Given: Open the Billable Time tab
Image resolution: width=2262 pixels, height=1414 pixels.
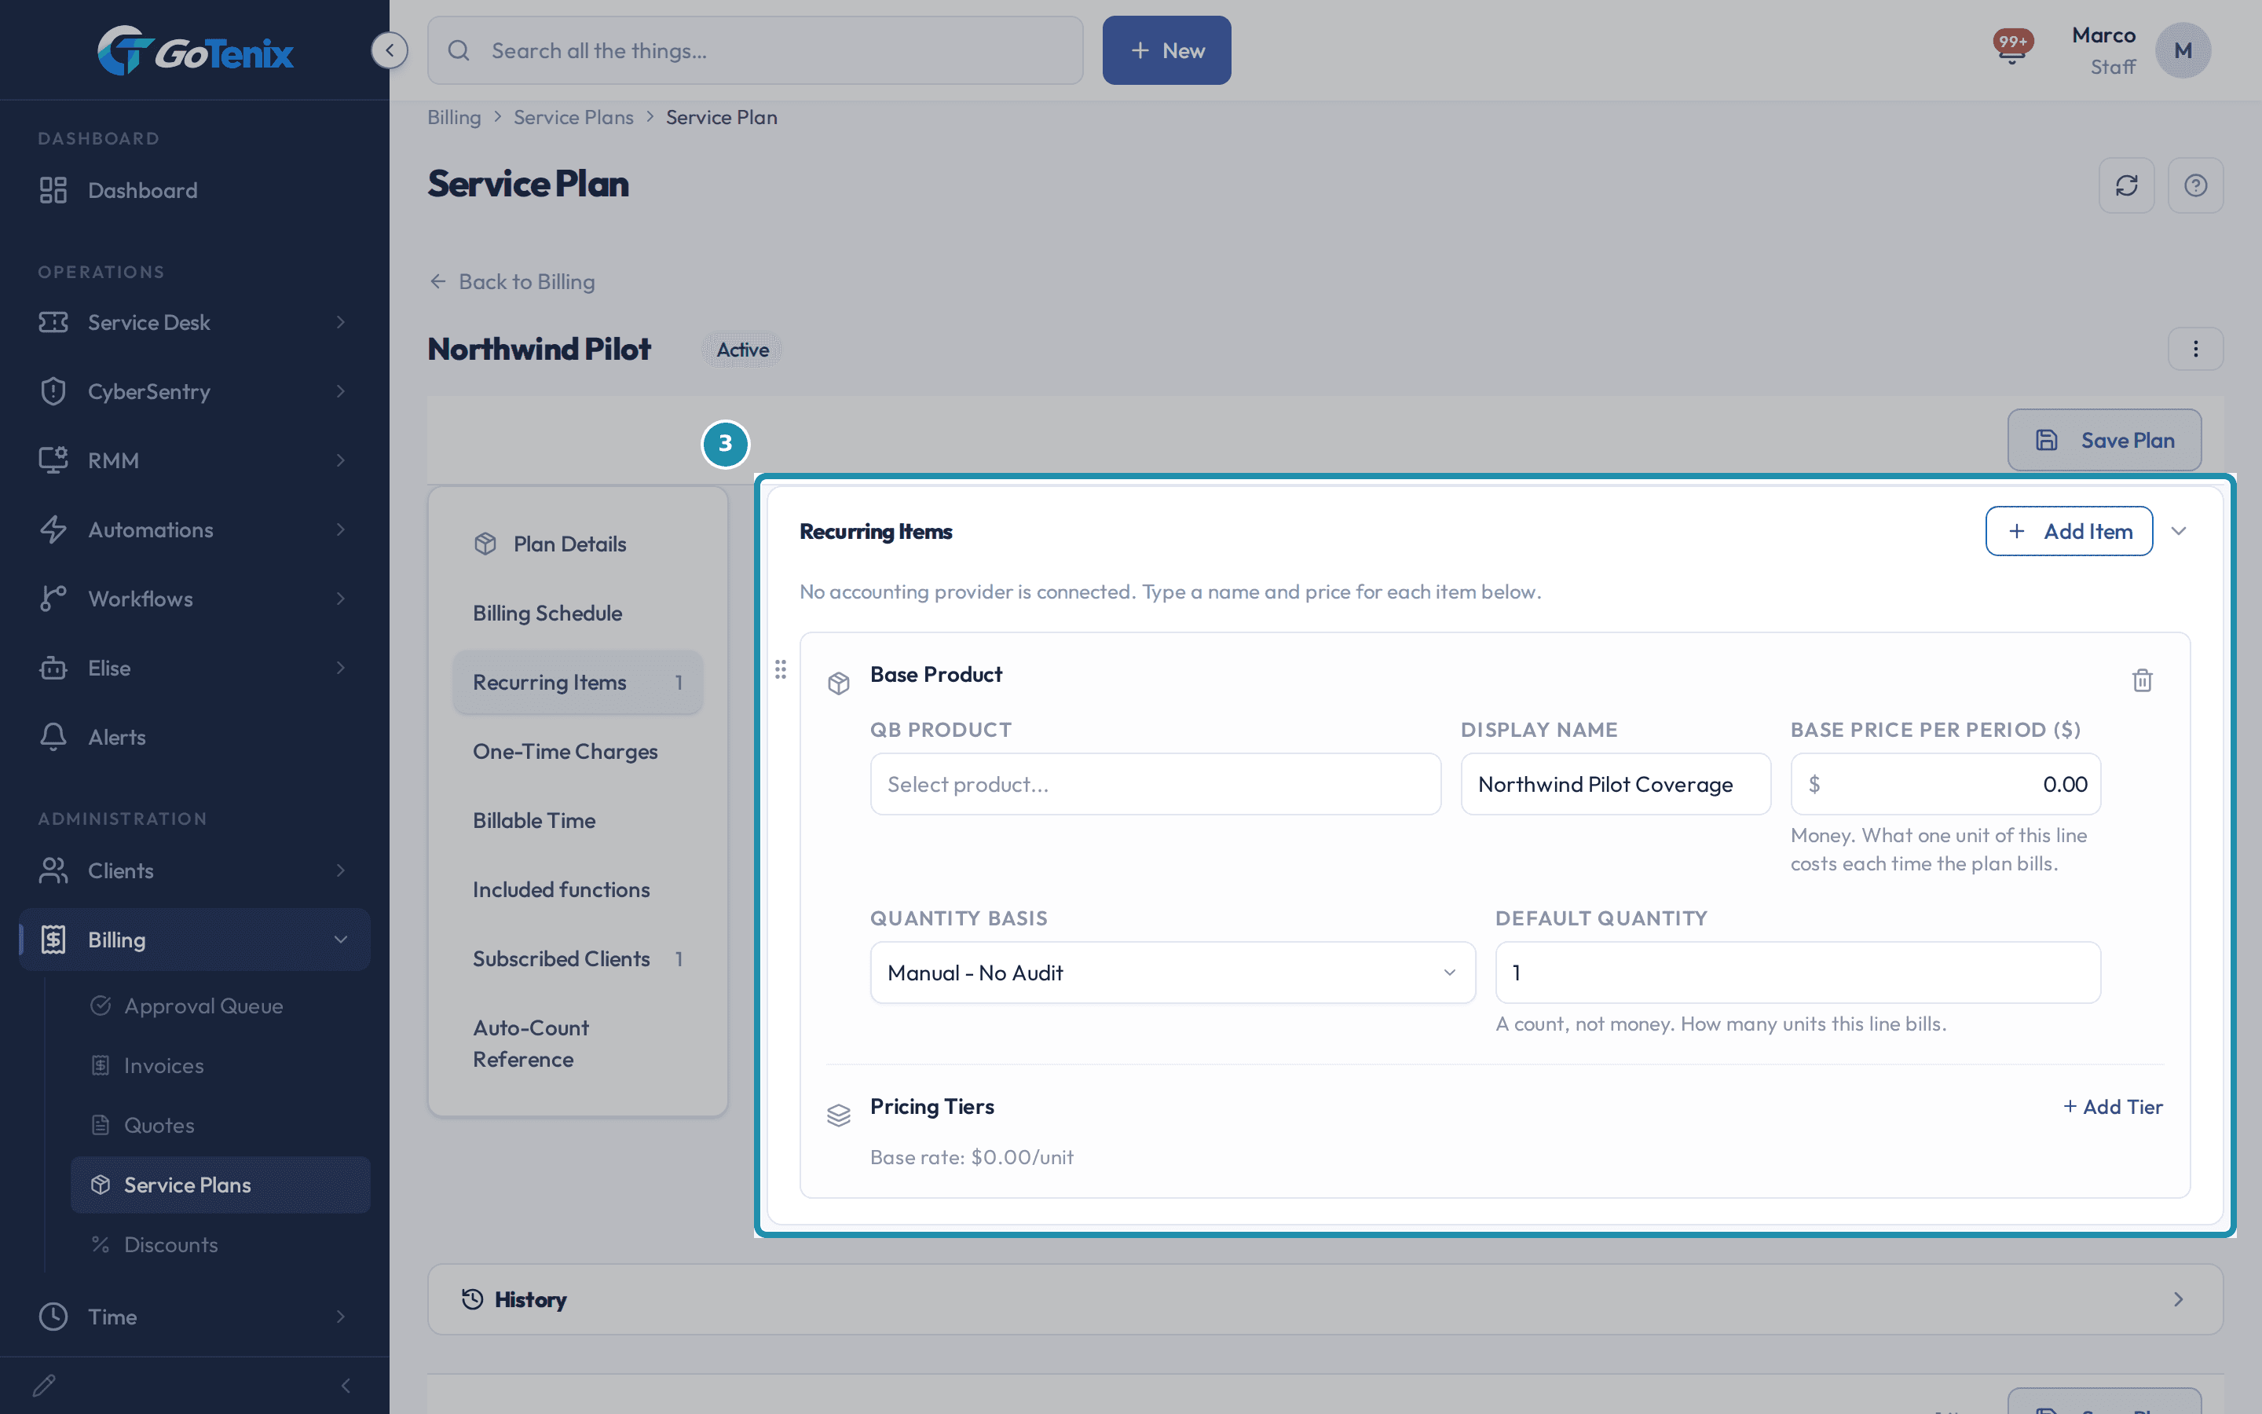Looking at the screenshot, I should pyautogui.click(x=577, y=820).
